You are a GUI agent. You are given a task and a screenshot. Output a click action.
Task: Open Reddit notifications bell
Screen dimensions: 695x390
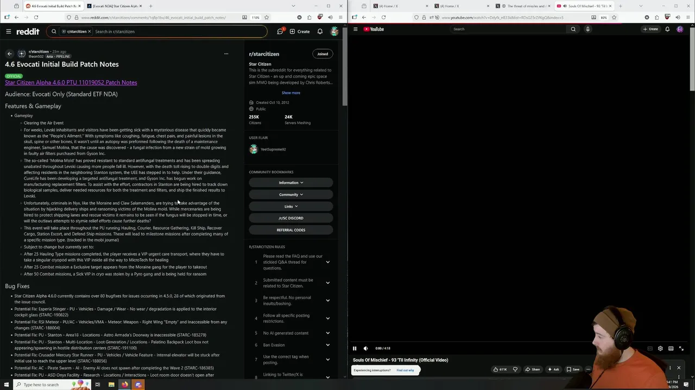[x=320, y=31]
